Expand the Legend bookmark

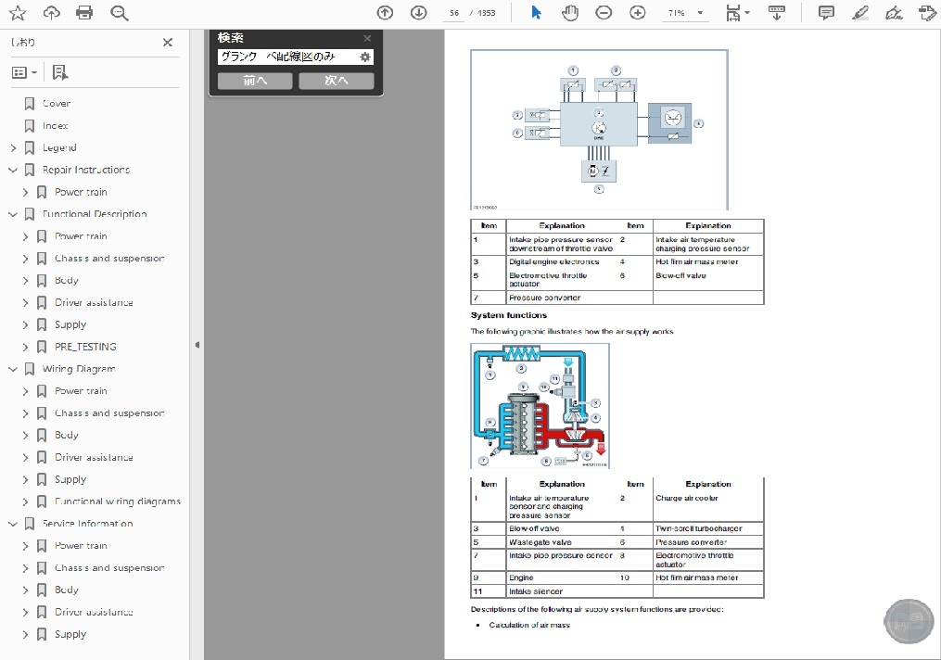[x=14, y=147]
